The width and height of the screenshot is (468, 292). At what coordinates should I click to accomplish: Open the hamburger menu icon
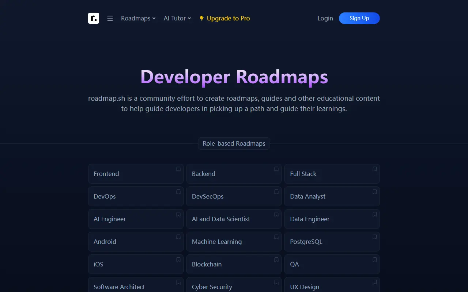(x=110, y=18)
